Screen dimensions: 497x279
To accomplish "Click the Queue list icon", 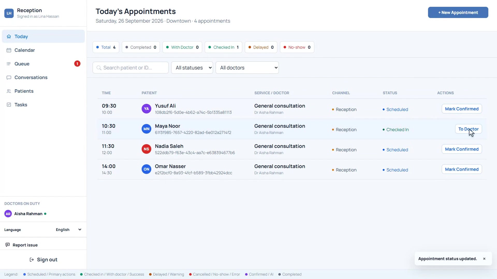I will (9, 64).
